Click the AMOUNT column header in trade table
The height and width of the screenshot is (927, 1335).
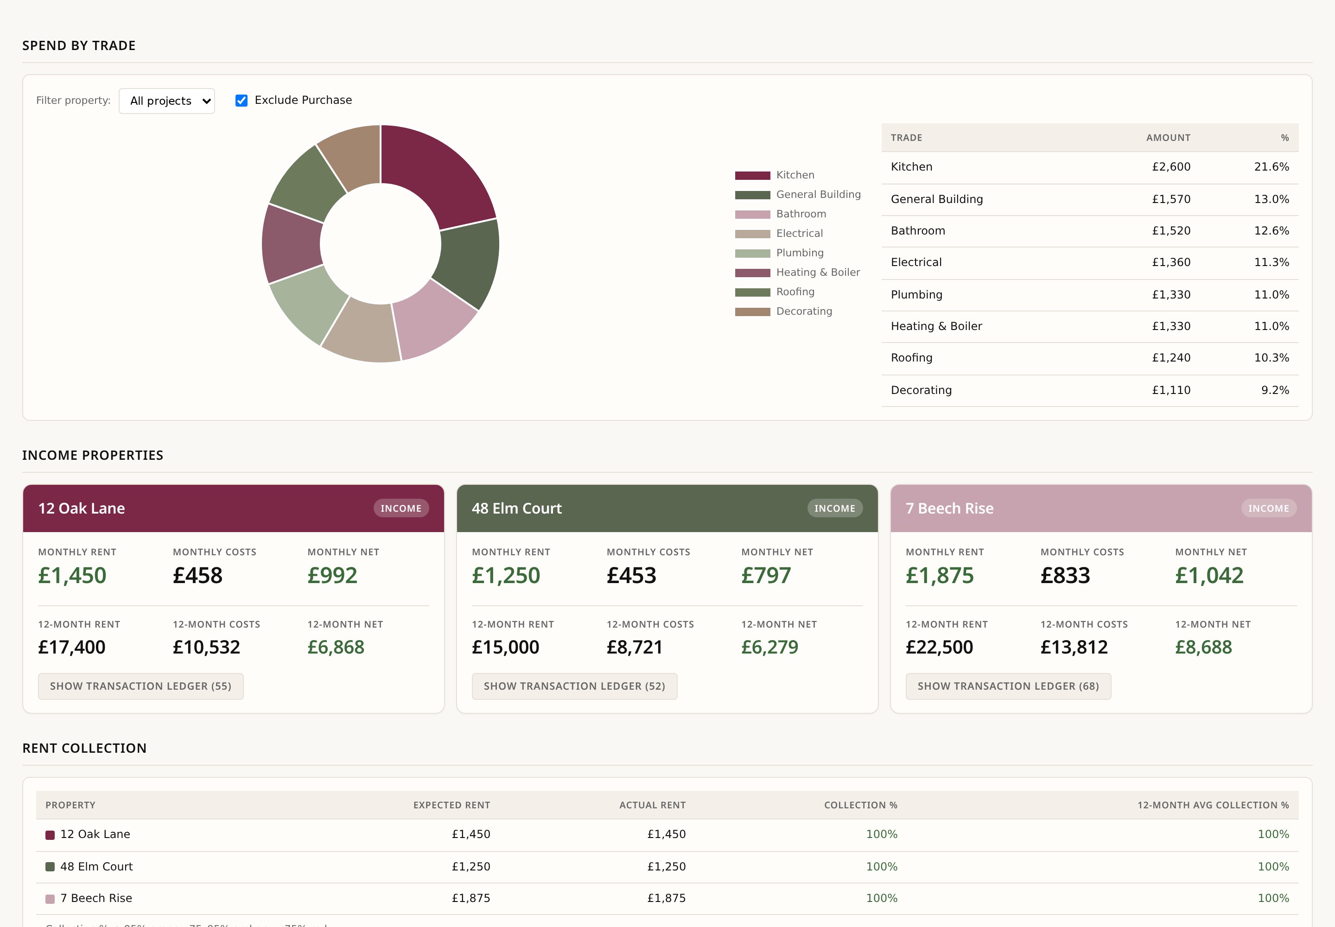(x=1168, y=138)
